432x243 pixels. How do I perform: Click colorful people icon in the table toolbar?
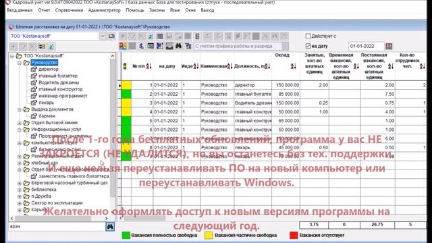tap(123, 46)
